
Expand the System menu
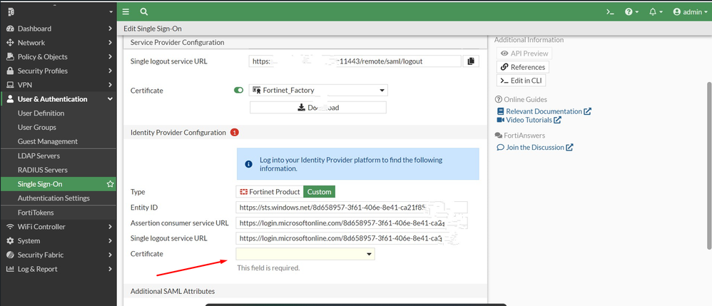click(x=59, y=240)
